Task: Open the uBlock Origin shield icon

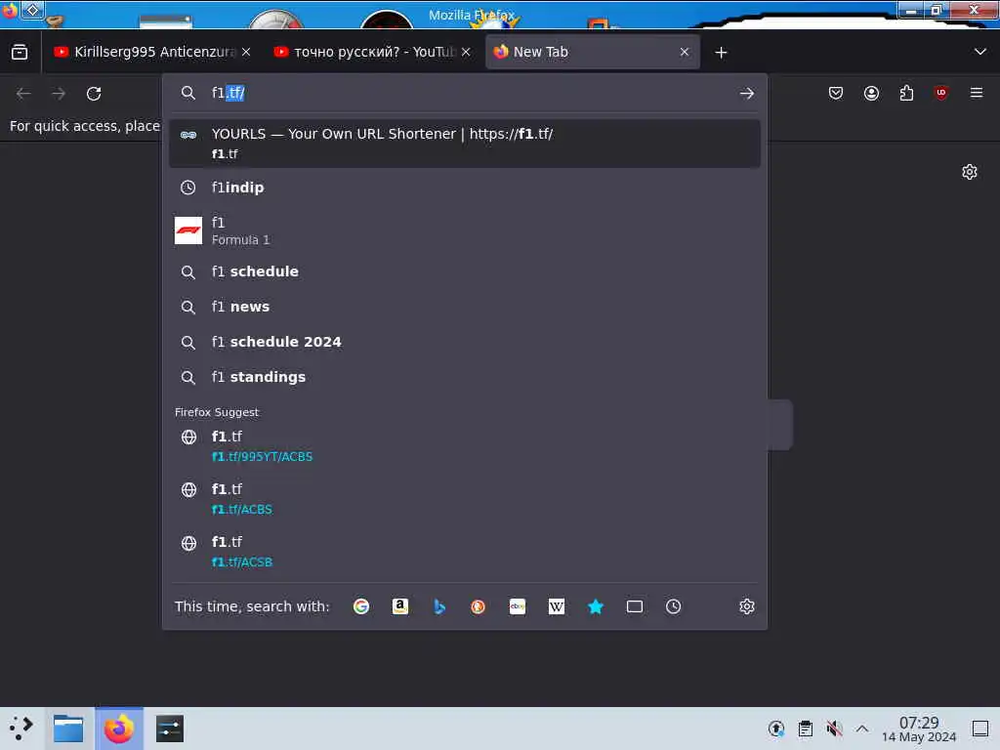Action: point(940,94)
